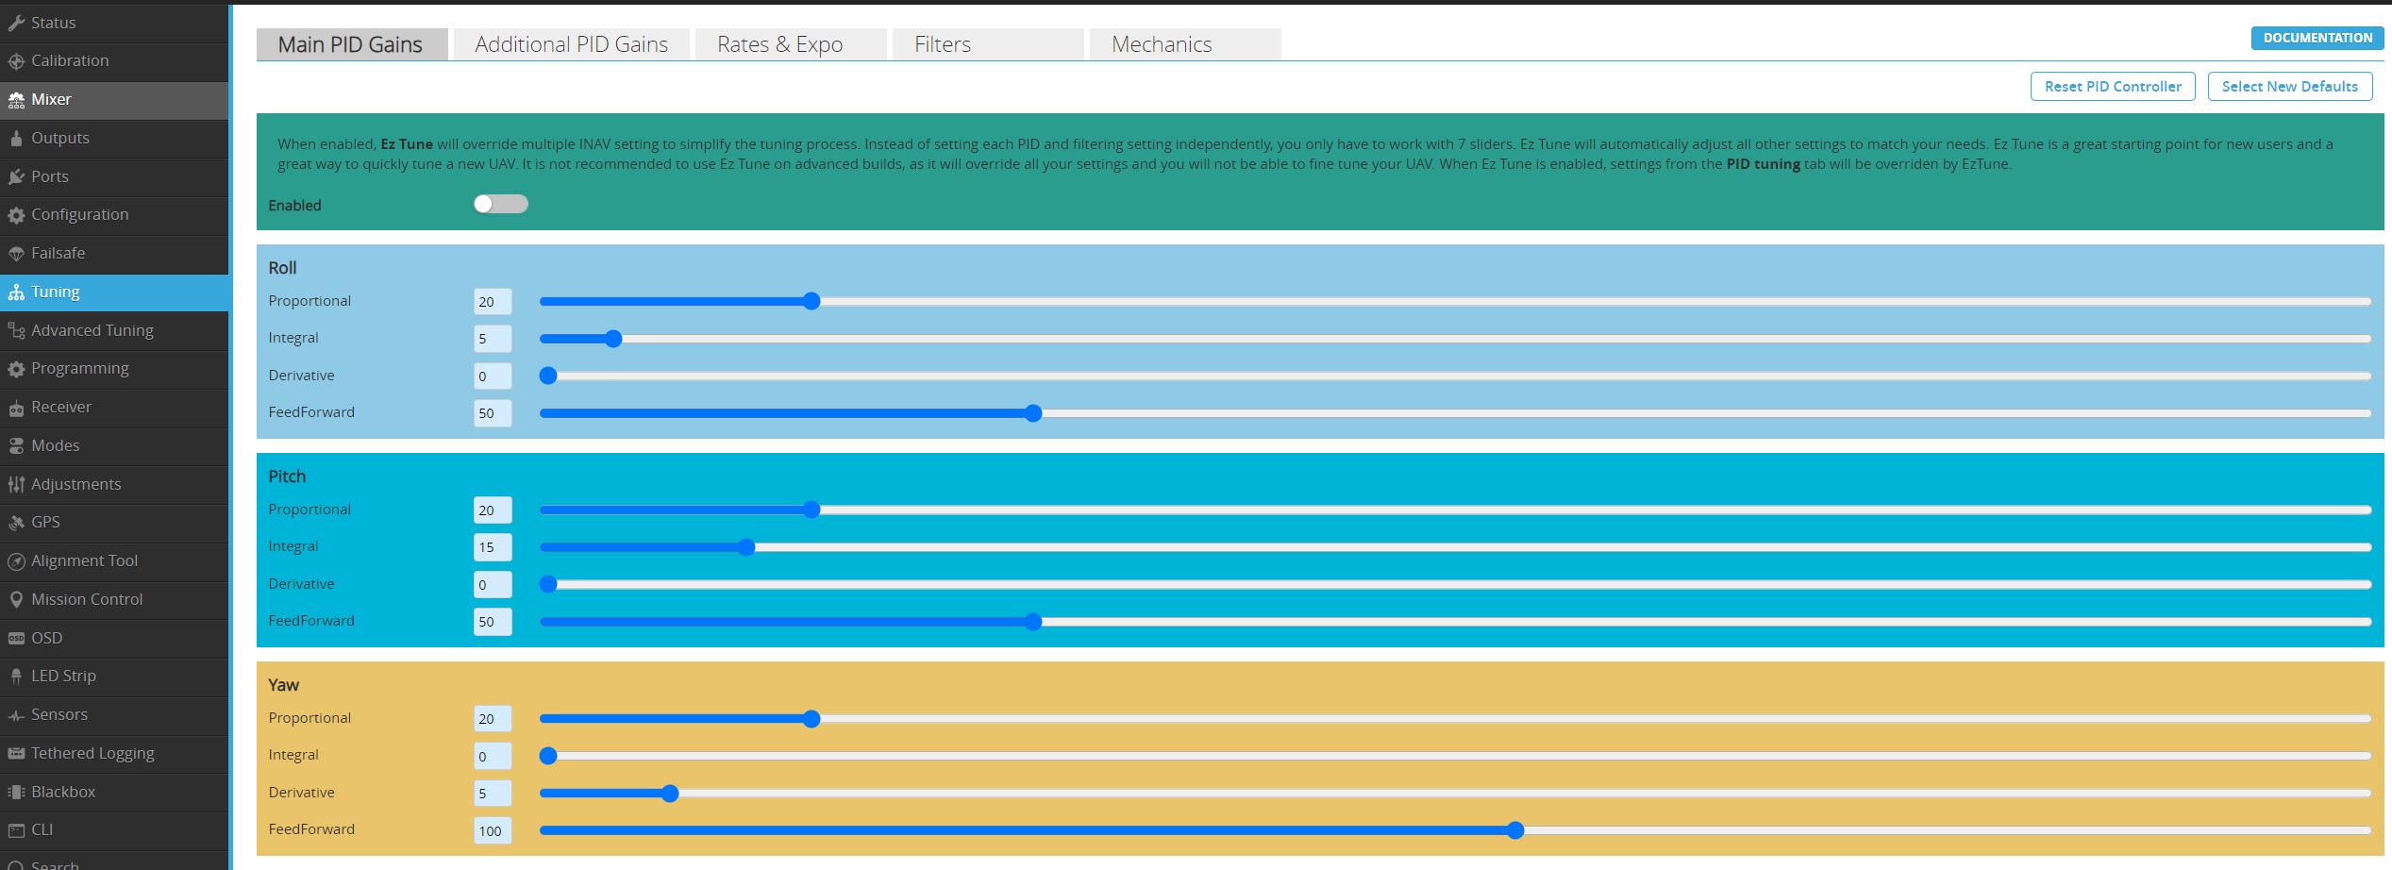Select the CLI terminal icon
Image resolution: width=2392 pixels, height=870 pixels.
pos(16,830)
